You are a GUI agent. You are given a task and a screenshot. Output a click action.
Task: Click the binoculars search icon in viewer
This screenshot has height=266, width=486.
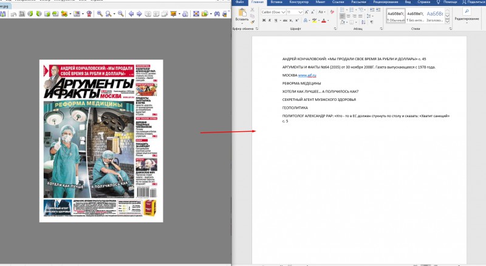(x=217, y=14)
